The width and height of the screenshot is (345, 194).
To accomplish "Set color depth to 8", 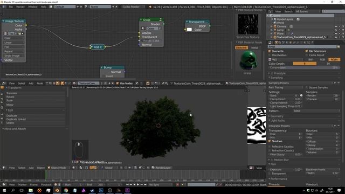I will tap(305, 64).
